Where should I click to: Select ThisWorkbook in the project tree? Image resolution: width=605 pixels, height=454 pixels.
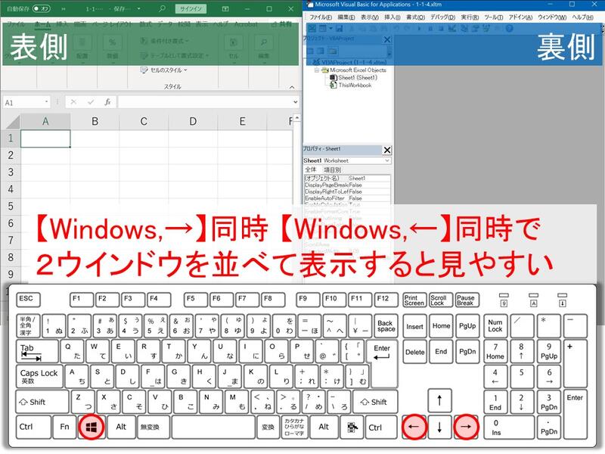click(351, 85)
